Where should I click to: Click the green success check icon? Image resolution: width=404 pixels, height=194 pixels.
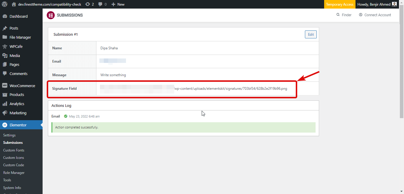[66, 116]
